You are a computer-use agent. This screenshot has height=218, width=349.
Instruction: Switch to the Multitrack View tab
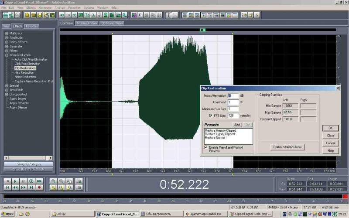pos(87,23)
